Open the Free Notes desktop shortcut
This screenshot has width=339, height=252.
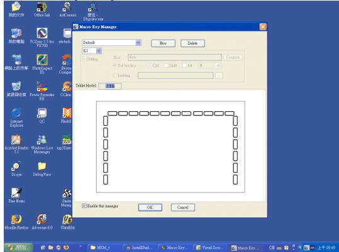(x=16, y=195)
